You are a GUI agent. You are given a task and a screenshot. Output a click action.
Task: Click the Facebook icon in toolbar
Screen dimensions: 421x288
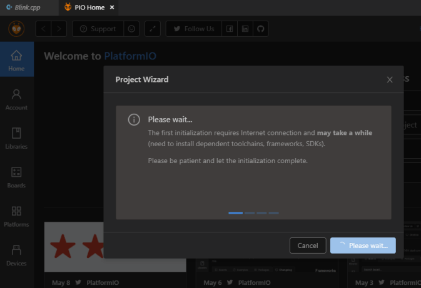coord(230,29)
